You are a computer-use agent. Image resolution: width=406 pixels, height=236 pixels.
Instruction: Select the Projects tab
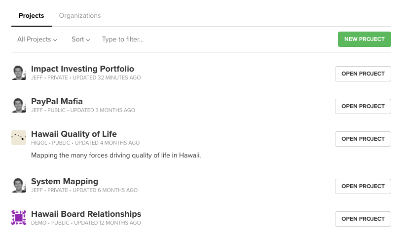tap(31, 16)
